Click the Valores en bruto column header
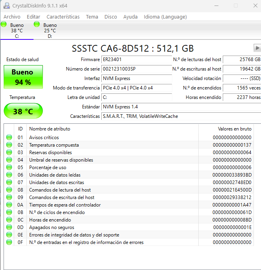This screenshot has height=270, width=261. 234,129
